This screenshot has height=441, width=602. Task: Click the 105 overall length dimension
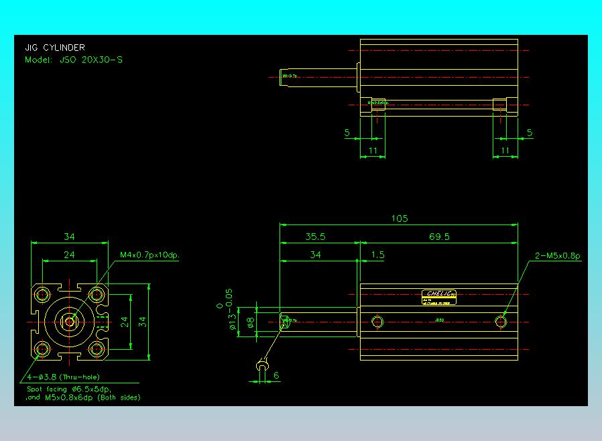400,218
